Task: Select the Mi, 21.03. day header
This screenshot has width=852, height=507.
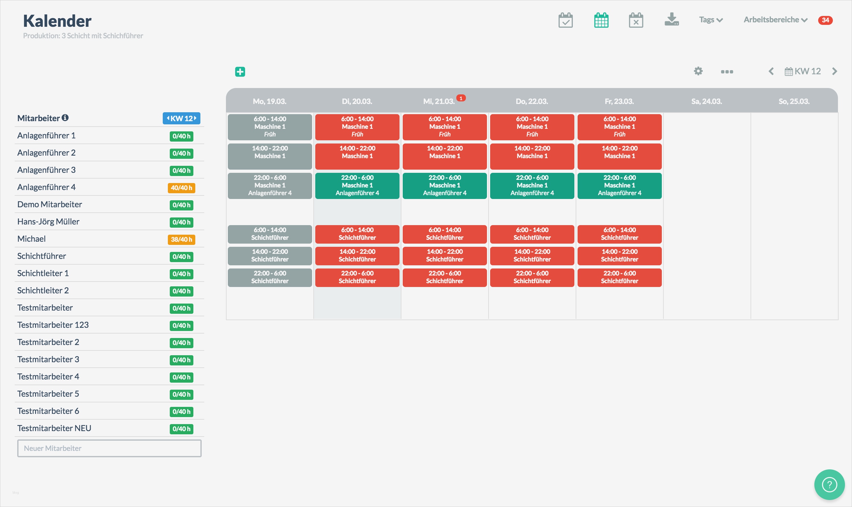Action: [x=439, y=101]
